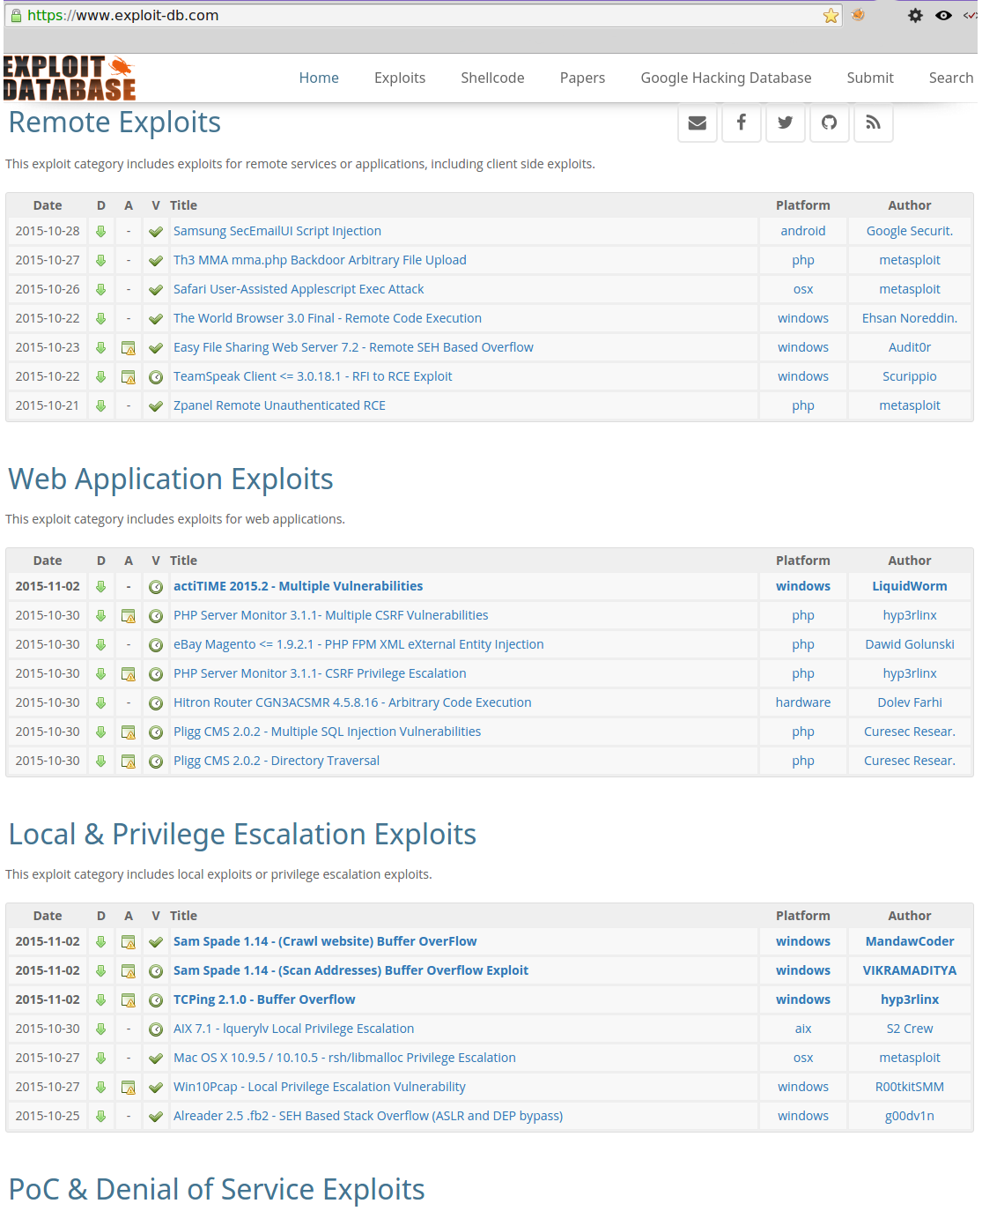Download AIX 7.1 lquerylv exploit arrow
The image size is (982, 1211).
101,1029
